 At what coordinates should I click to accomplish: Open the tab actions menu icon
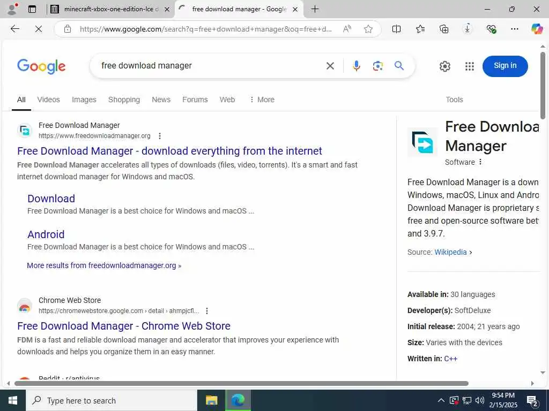click(x=32, y=9)
